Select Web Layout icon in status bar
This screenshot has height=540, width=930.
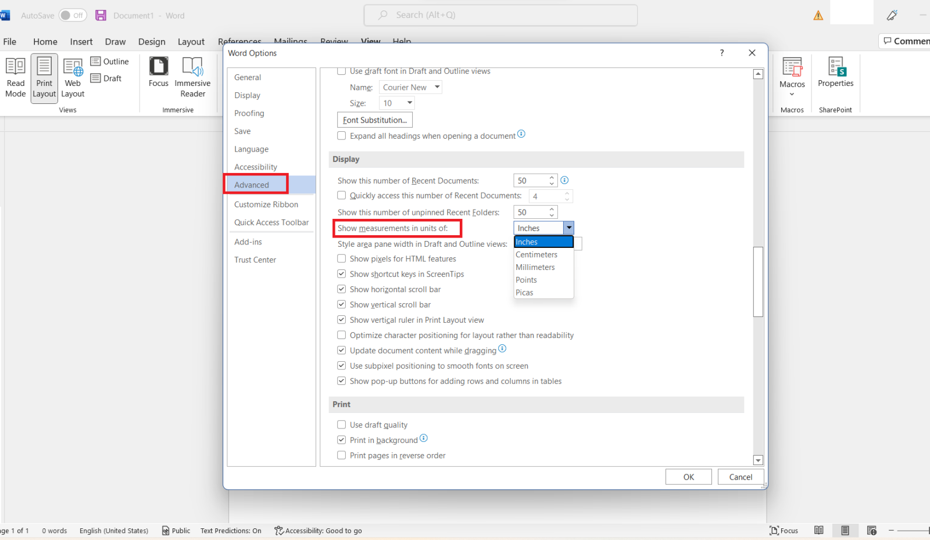click(x=872, y=530)
